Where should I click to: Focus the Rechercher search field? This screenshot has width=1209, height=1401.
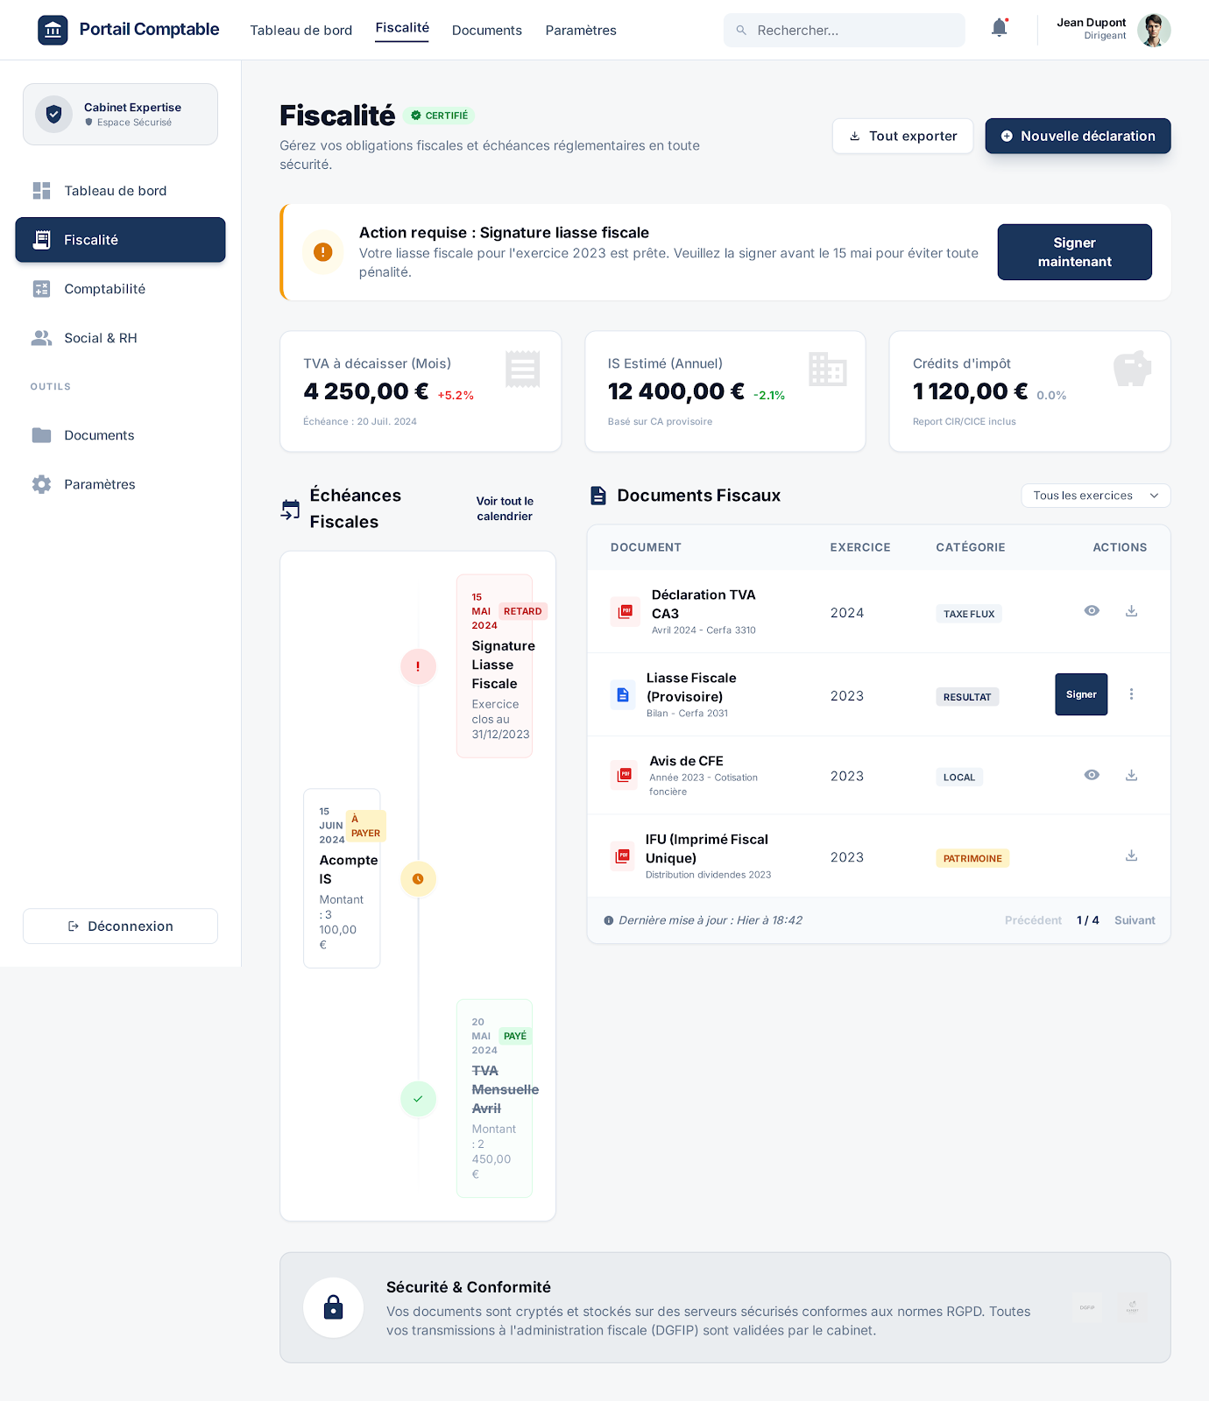pyautogui.click(x=854, y=31)
